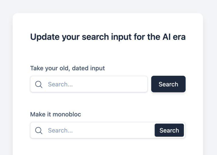Viewport: 217px width, 155px height.
Task: Click the heading "Update your search input for the AI era"
Action: [x=108, y=37]
